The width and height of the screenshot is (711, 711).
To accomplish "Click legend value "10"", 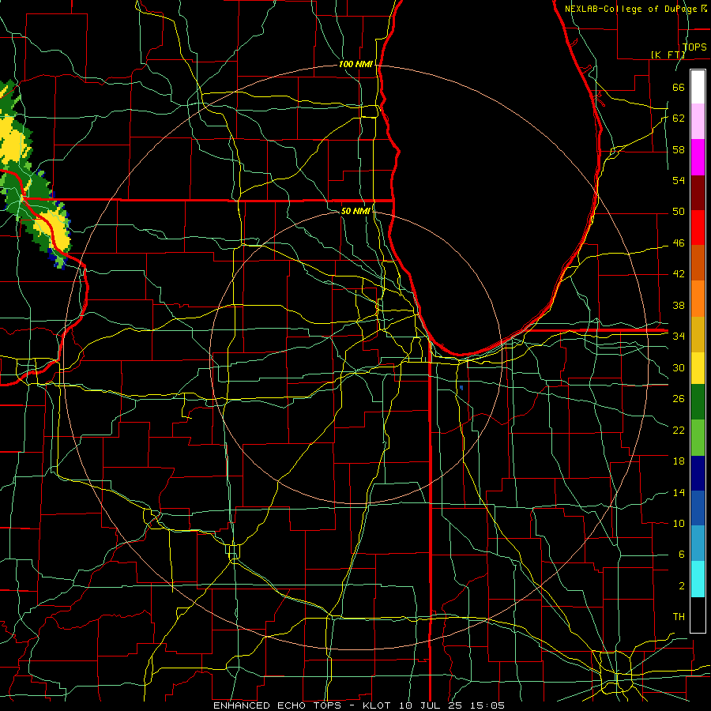I will (x=679, y=523).
